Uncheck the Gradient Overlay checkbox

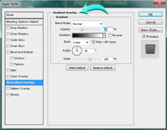(x=8, y=82)
